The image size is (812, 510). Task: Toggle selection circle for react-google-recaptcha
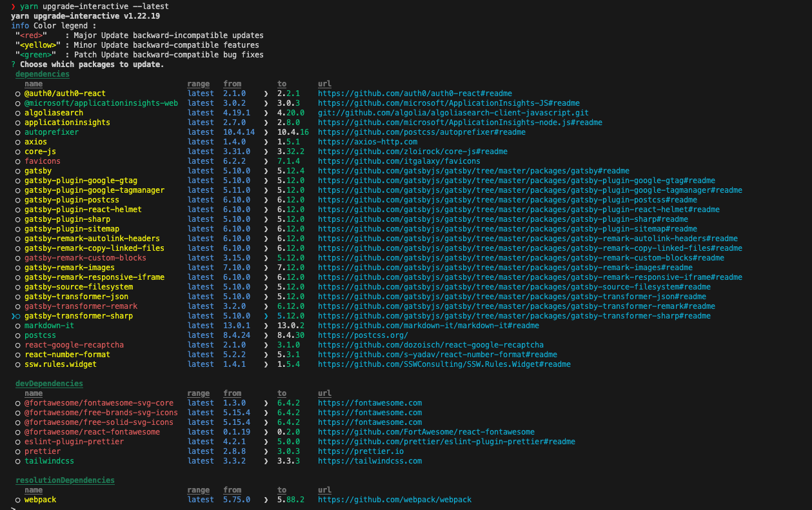point(18,346)
